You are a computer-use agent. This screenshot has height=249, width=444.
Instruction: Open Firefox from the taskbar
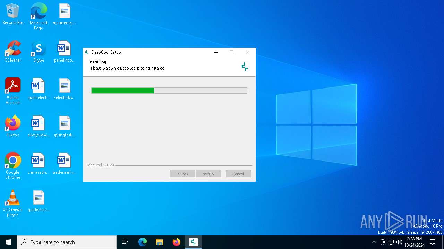[177, 242]
